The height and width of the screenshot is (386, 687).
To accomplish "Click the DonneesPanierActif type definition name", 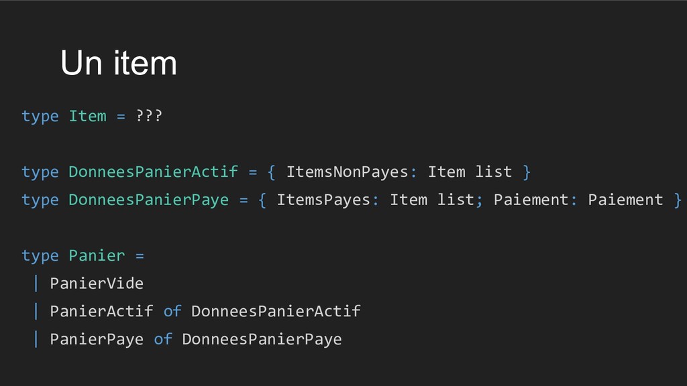I will 154,172.
